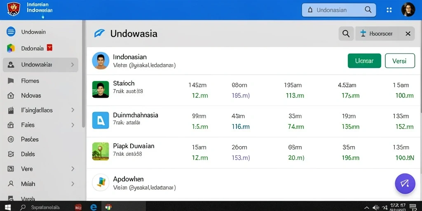Click the Pasćes circle icon in sidebar
422x211 pixels.
click(11, 139)
